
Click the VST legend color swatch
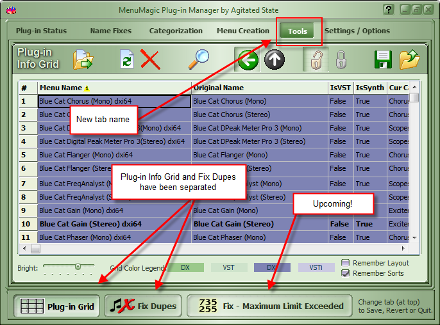(229, 267)
